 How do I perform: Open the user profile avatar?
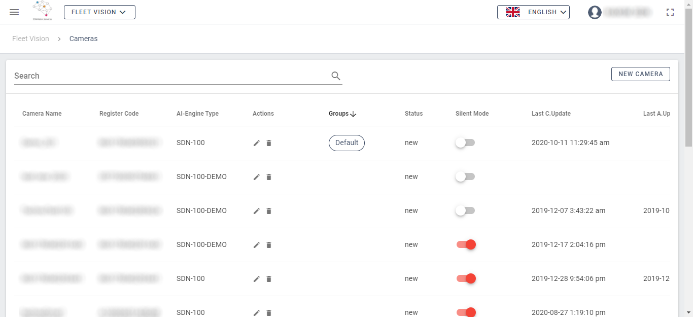(595, 12)
